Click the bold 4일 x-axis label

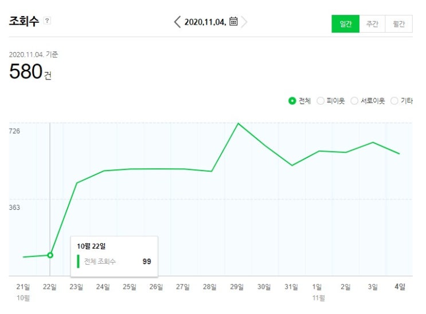coord(400,287)
